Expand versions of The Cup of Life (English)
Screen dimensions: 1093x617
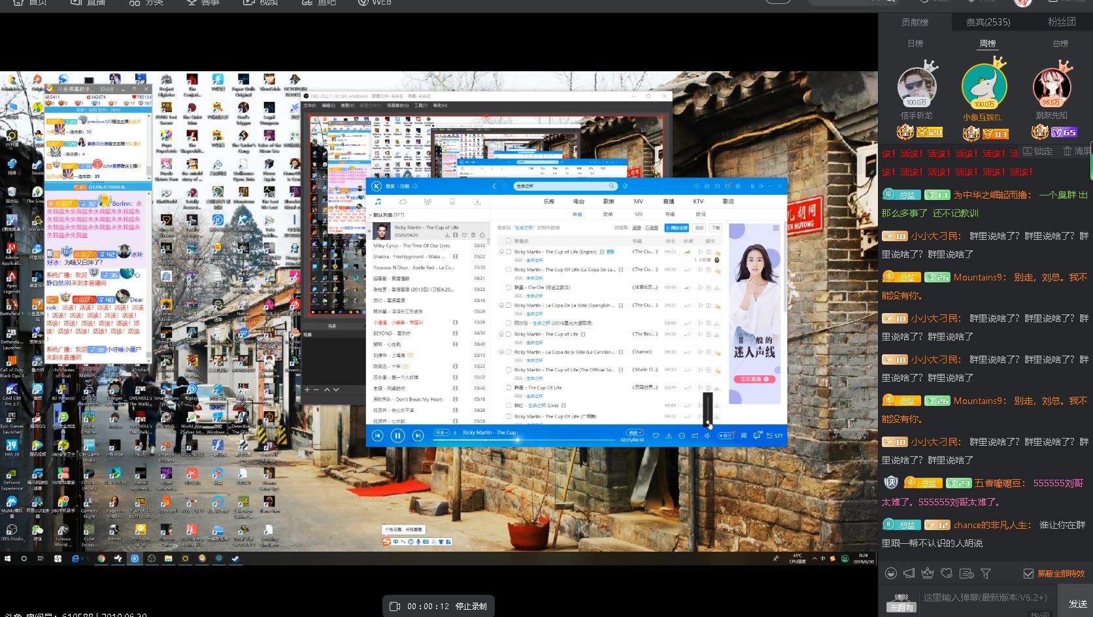pyautogui.click(x=502, y=252)
